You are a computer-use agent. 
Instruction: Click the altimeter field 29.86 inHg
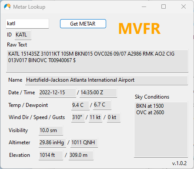point(52,142)
